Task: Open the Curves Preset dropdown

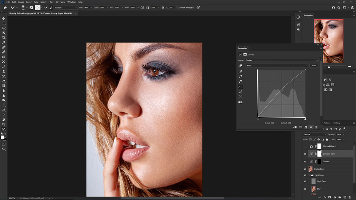Action: click(x=281, y=60)
